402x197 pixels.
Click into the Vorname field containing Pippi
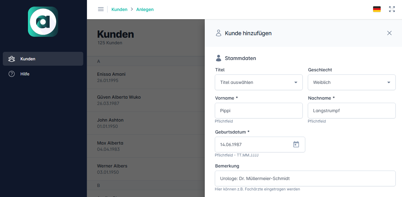pyautogui.click(x=258, y=111)
